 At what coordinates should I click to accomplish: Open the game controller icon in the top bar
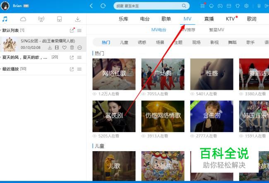coord(220,6)
